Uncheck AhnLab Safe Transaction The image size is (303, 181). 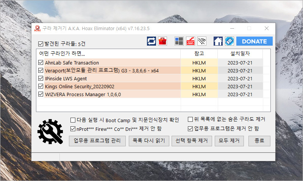(x=41, y=63)
